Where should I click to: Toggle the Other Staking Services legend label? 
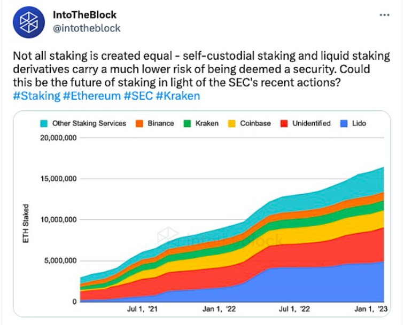click(x=89, y=123)
